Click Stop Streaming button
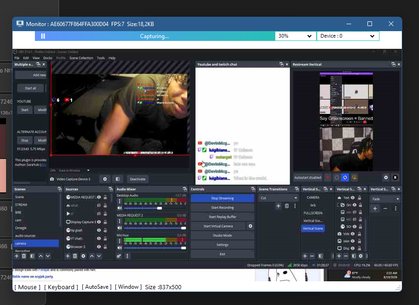 [222, 199]
